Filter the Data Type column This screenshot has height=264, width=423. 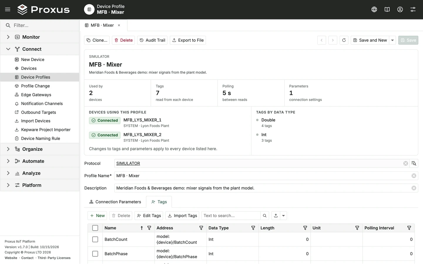click(253, 228)
